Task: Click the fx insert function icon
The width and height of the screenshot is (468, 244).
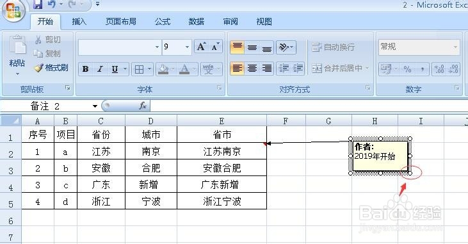Action: [x=143, y=106]
